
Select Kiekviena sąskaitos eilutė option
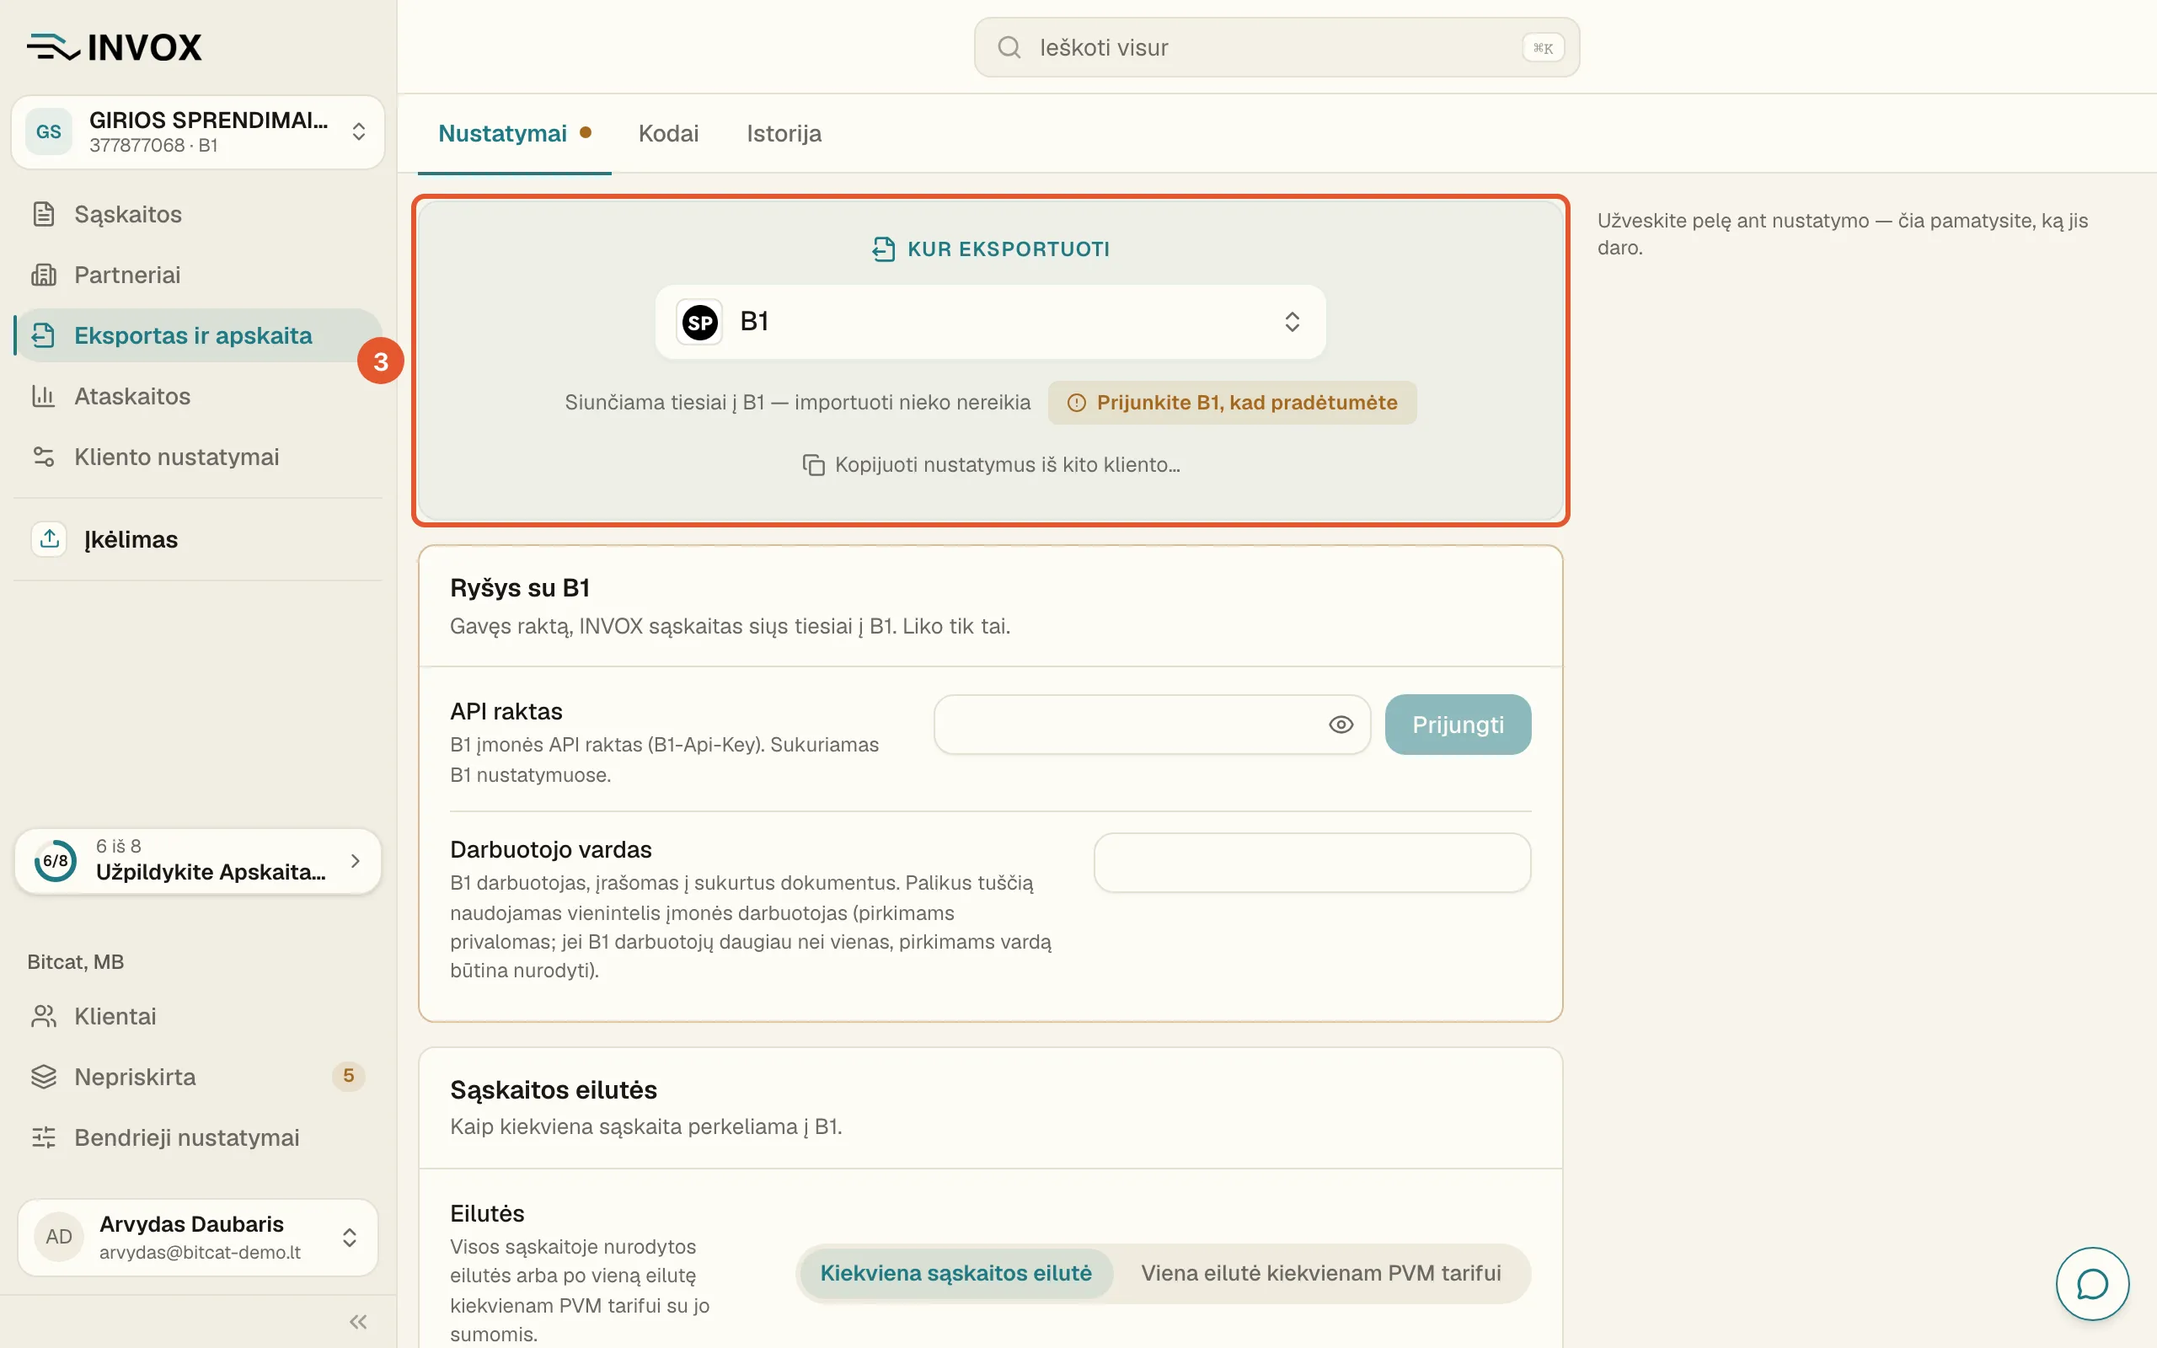click(955, 1273)
